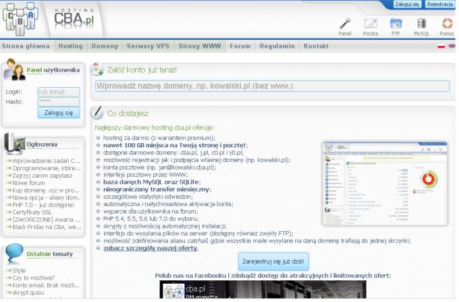459x302 pixels.
Task: Focus the domain name input field
Action: click(273, 86)
